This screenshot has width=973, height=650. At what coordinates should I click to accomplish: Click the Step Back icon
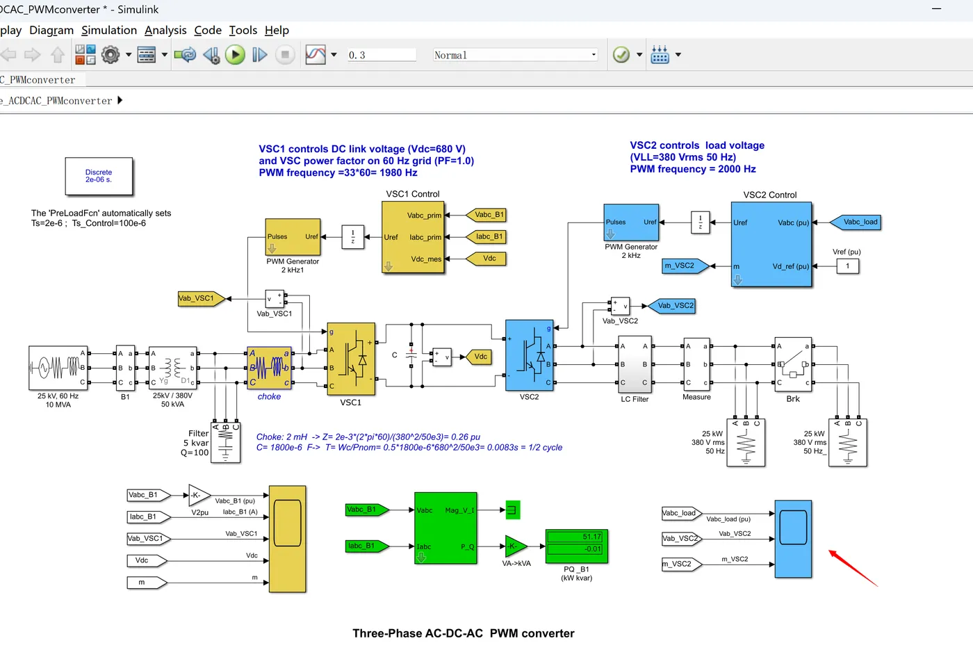(211, 55)
